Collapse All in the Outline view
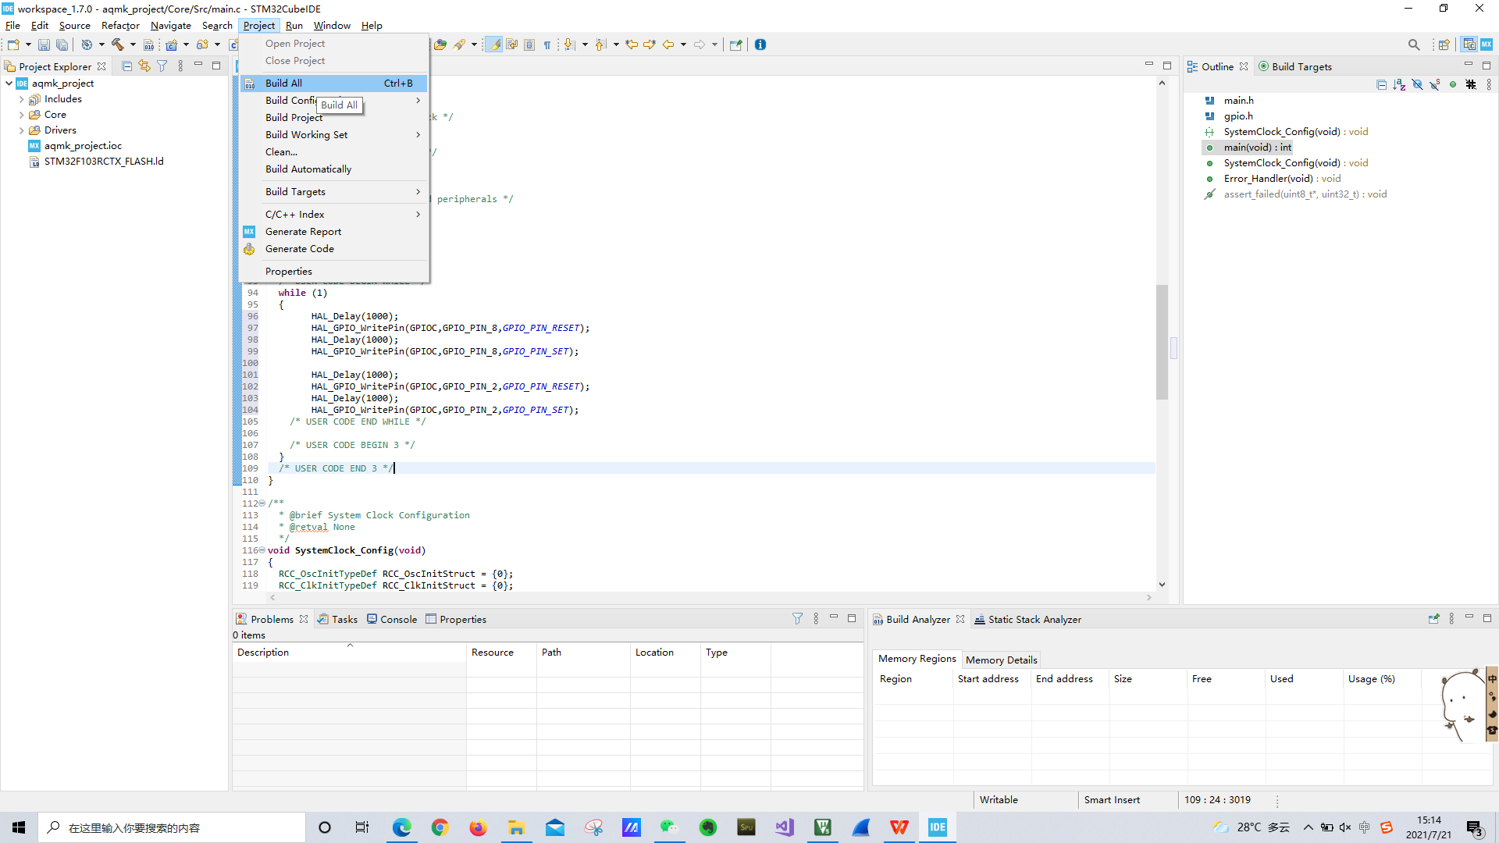The width and height of the screenshot is (1499, 843). (x=1382, y=84)
